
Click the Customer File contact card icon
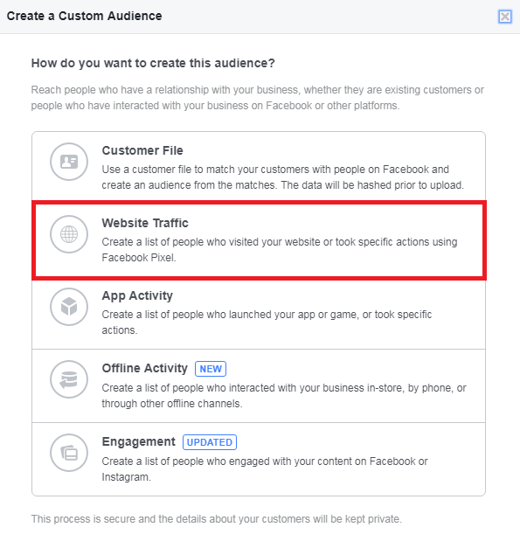(x=69, y=162)
